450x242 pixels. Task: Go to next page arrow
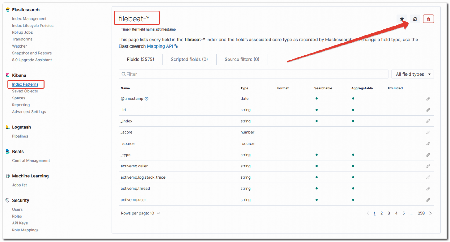coord(430,213)
